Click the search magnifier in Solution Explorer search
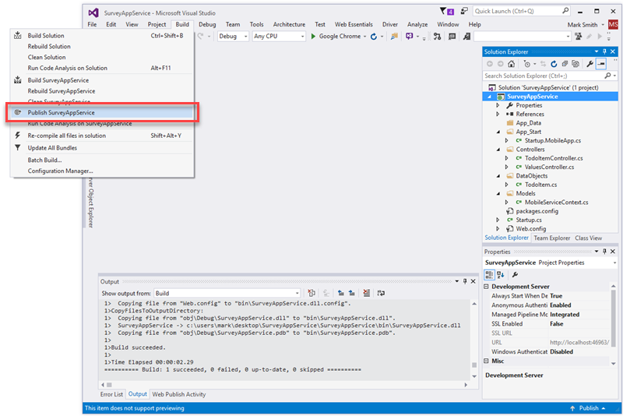 pos(607,76)
